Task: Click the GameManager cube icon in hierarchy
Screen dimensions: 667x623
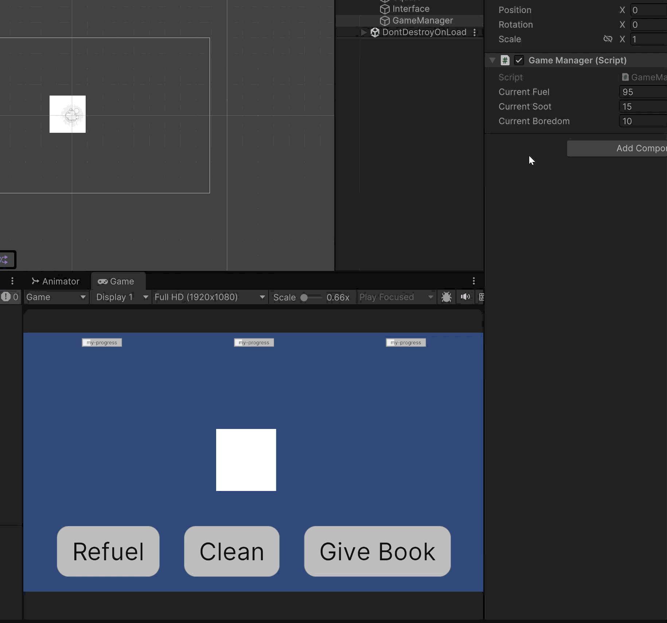Action: (385, 21)
